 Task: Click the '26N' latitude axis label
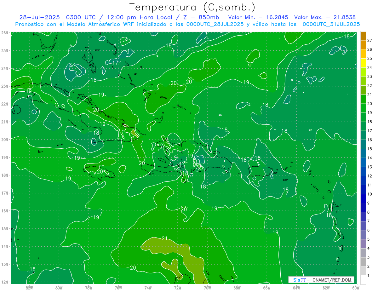click(5, 33)
